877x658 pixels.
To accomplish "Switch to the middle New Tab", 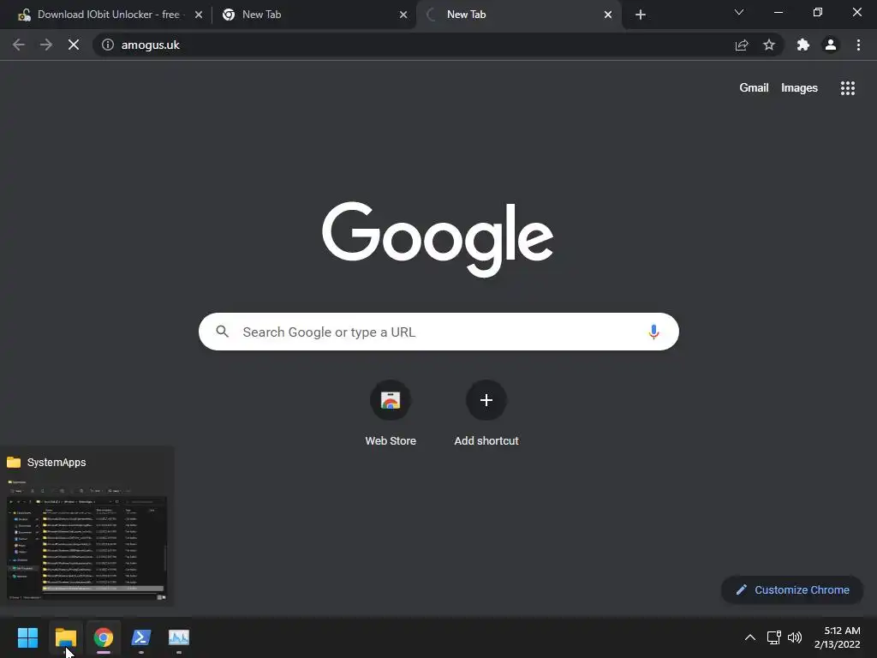I will point(313,15).
